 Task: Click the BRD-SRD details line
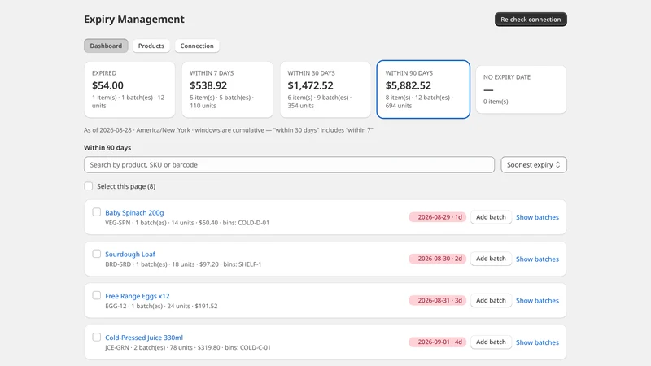(183, 264)
